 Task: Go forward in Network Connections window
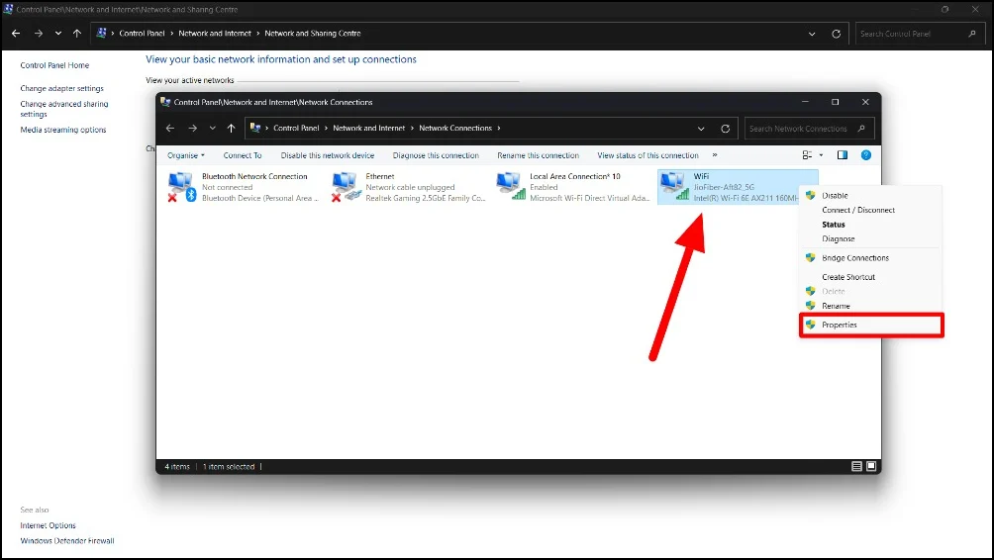click(192, 128)
